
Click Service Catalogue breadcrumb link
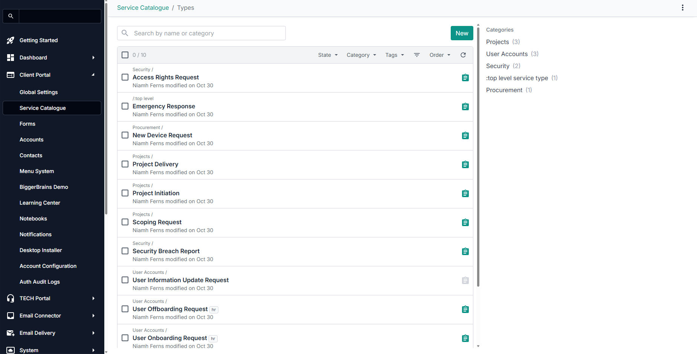click(143, 8)
